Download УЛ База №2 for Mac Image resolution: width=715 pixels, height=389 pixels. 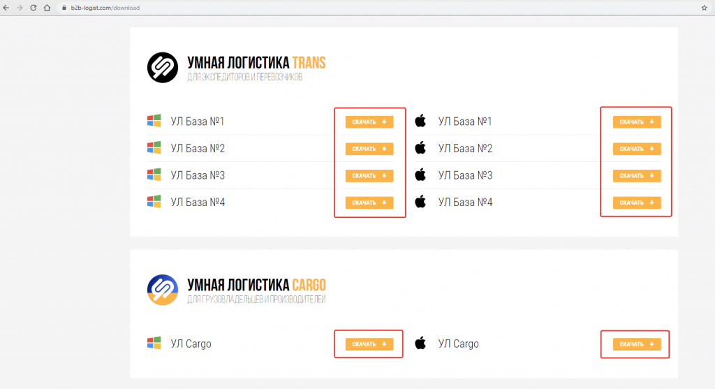pos(637,149)
